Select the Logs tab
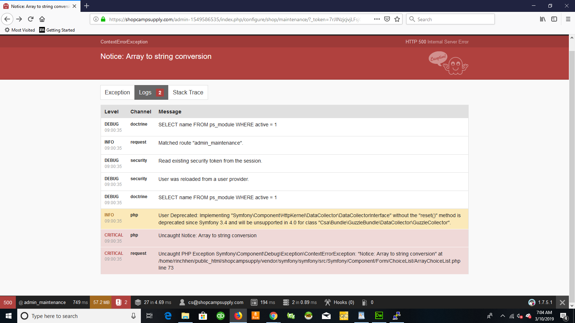 coord(151,92)
